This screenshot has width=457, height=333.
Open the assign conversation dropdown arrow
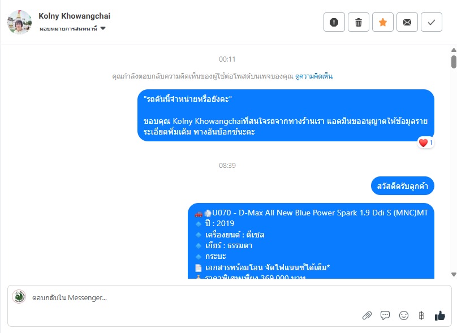point(103,29)
